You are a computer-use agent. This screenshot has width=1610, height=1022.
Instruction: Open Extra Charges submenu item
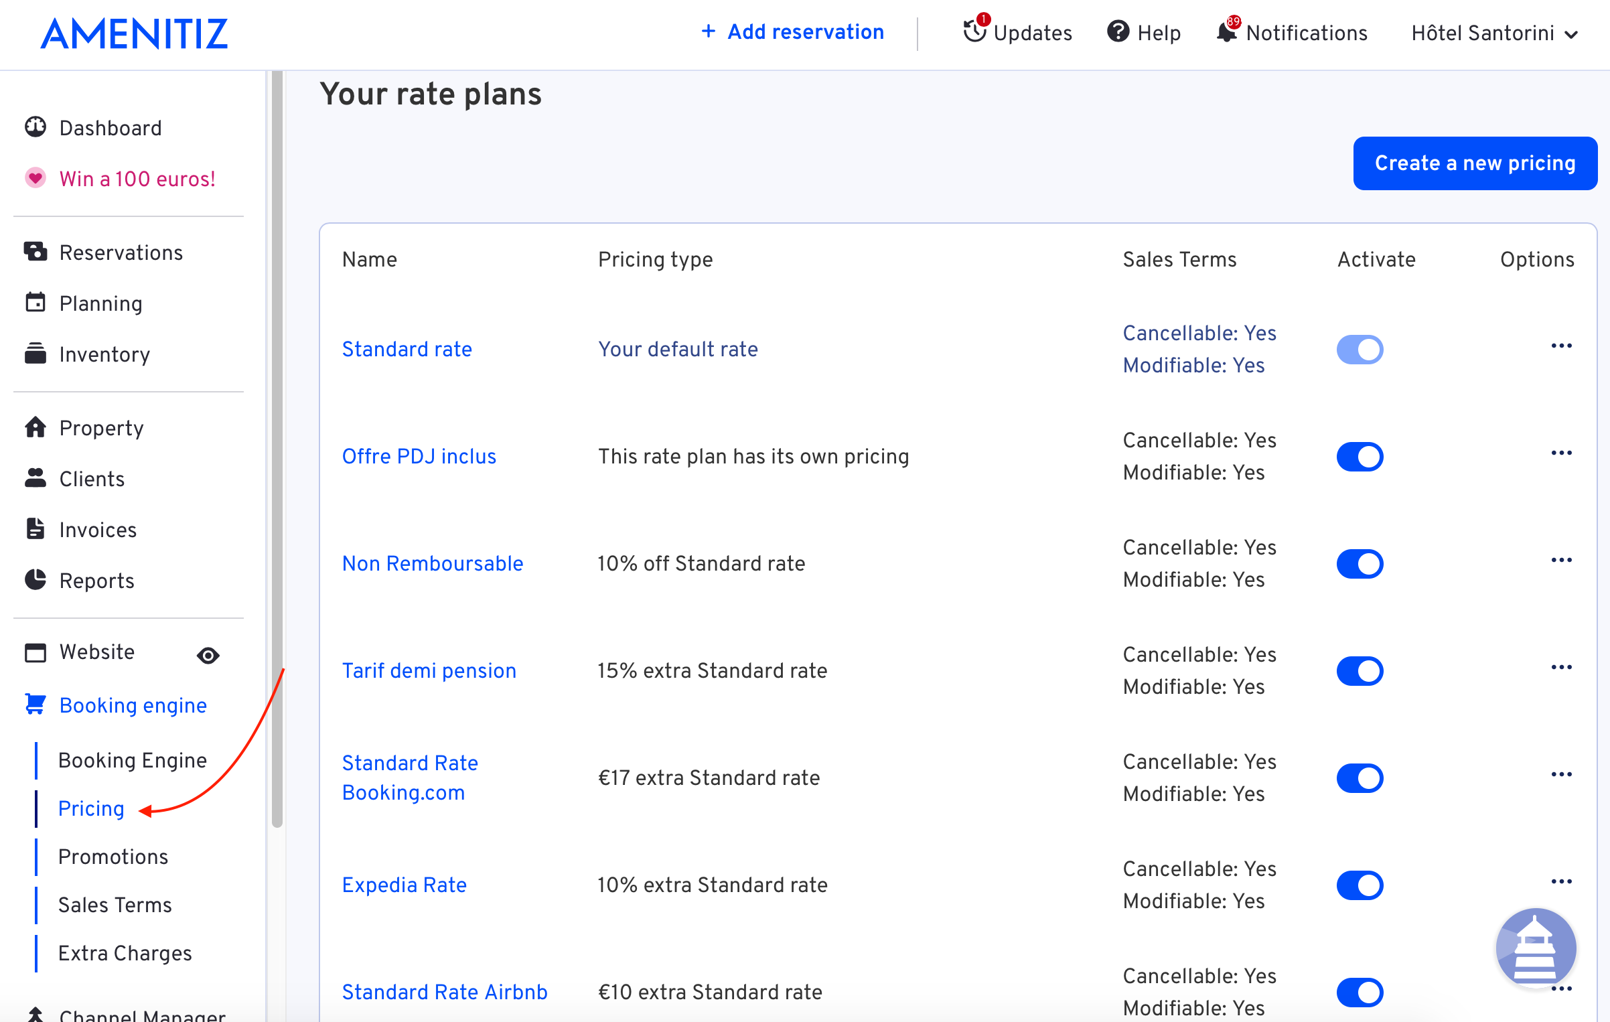(125, 953)
